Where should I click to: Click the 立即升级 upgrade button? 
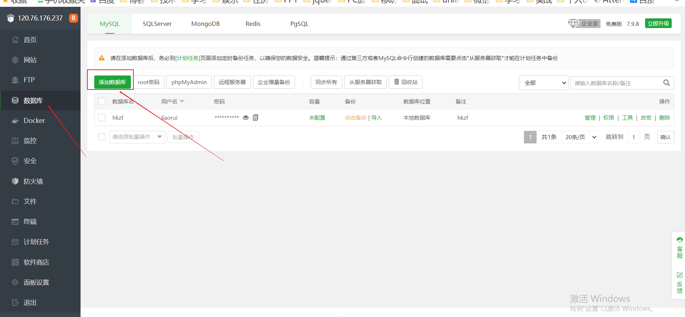[658, 23]
